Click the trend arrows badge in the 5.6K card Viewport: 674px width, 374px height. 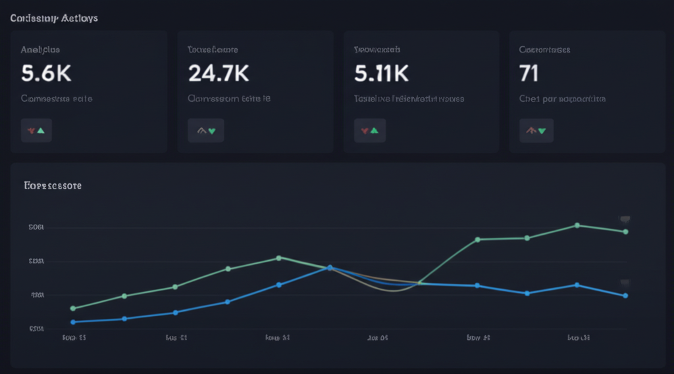pyautogui.click(x=36, y=131)
